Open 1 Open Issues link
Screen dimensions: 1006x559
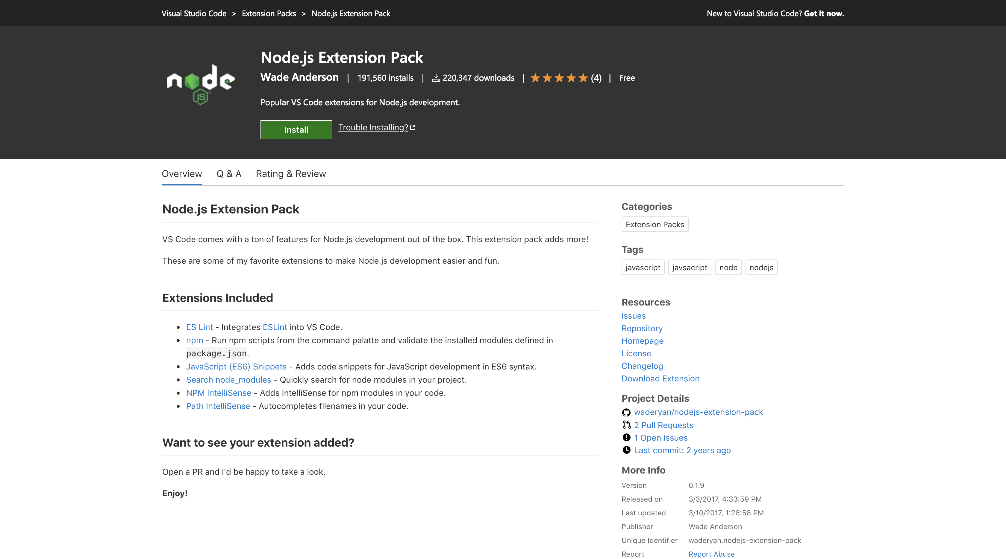click(660, 438)
